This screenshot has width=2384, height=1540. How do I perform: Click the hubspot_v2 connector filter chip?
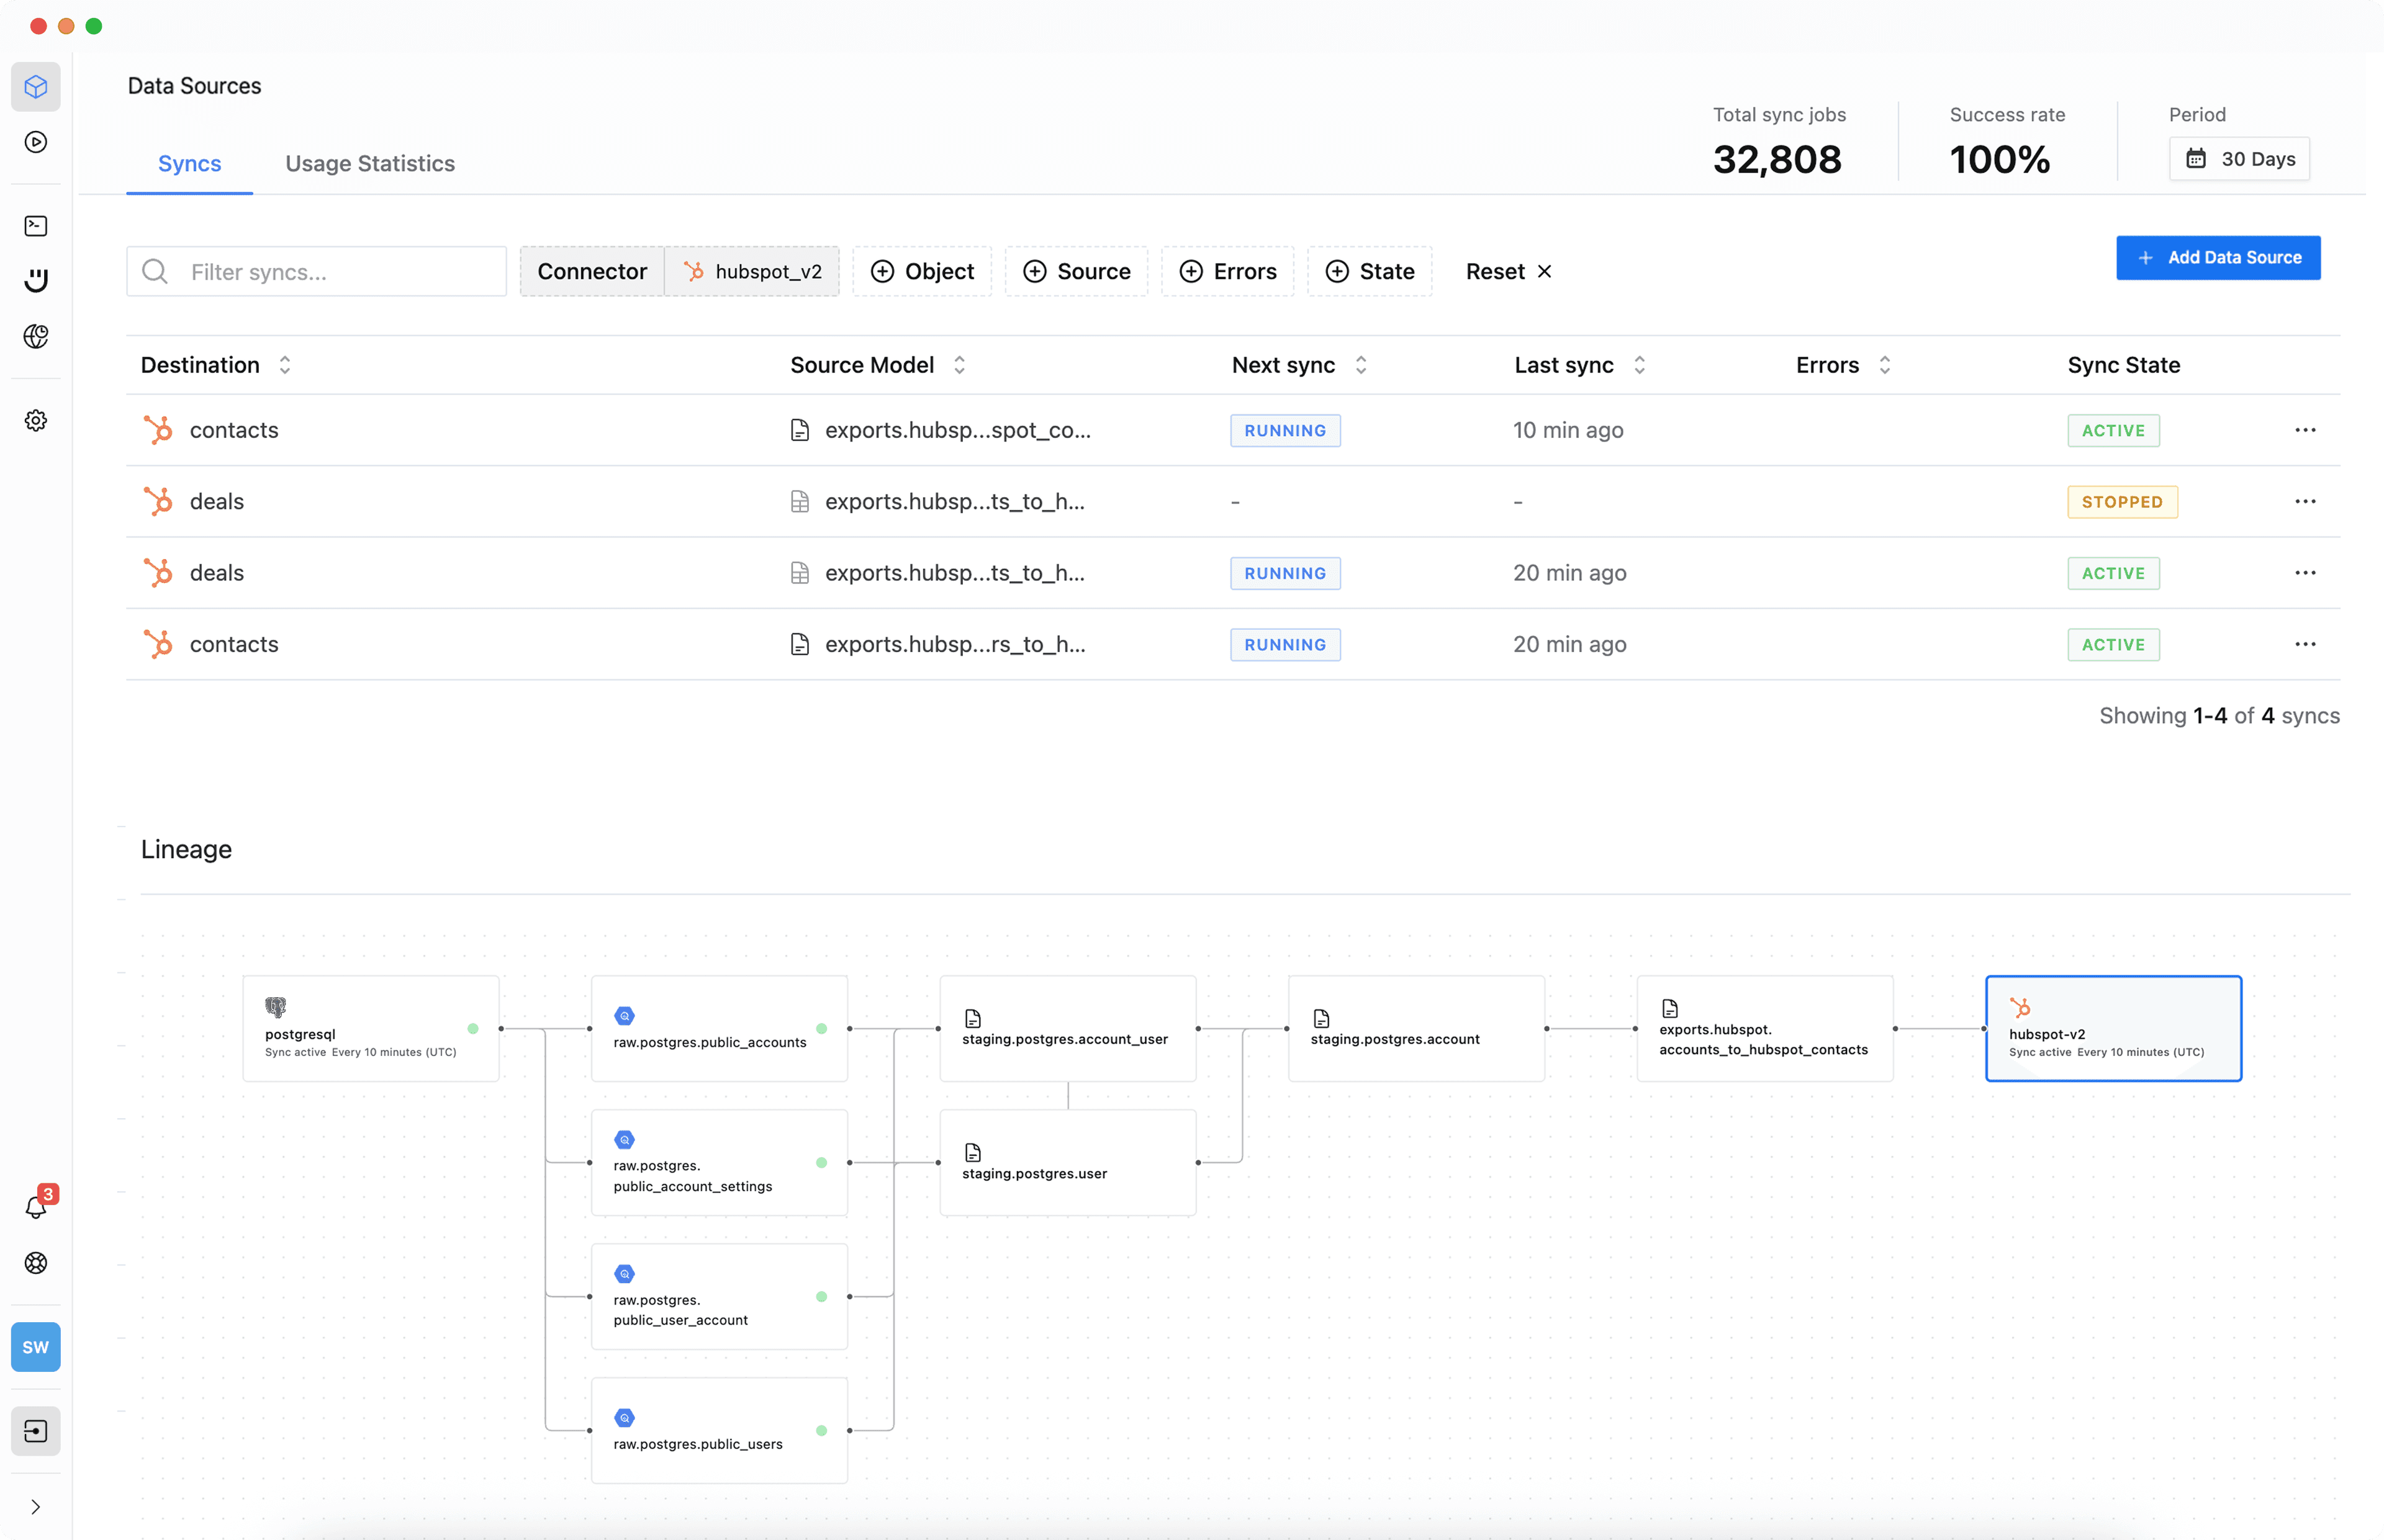click(x=753, y=272)
